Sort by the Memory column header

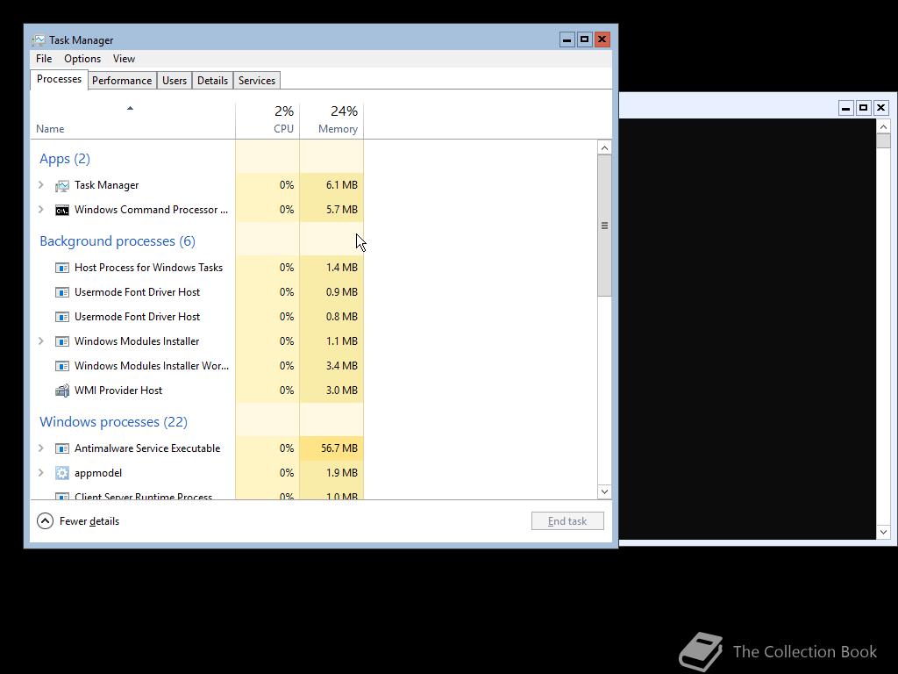click(x=331, y=120)
